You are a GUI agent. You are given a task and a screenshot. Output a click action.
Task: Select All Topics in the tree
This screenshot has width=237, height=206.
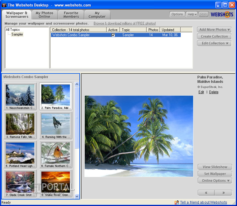13,30
